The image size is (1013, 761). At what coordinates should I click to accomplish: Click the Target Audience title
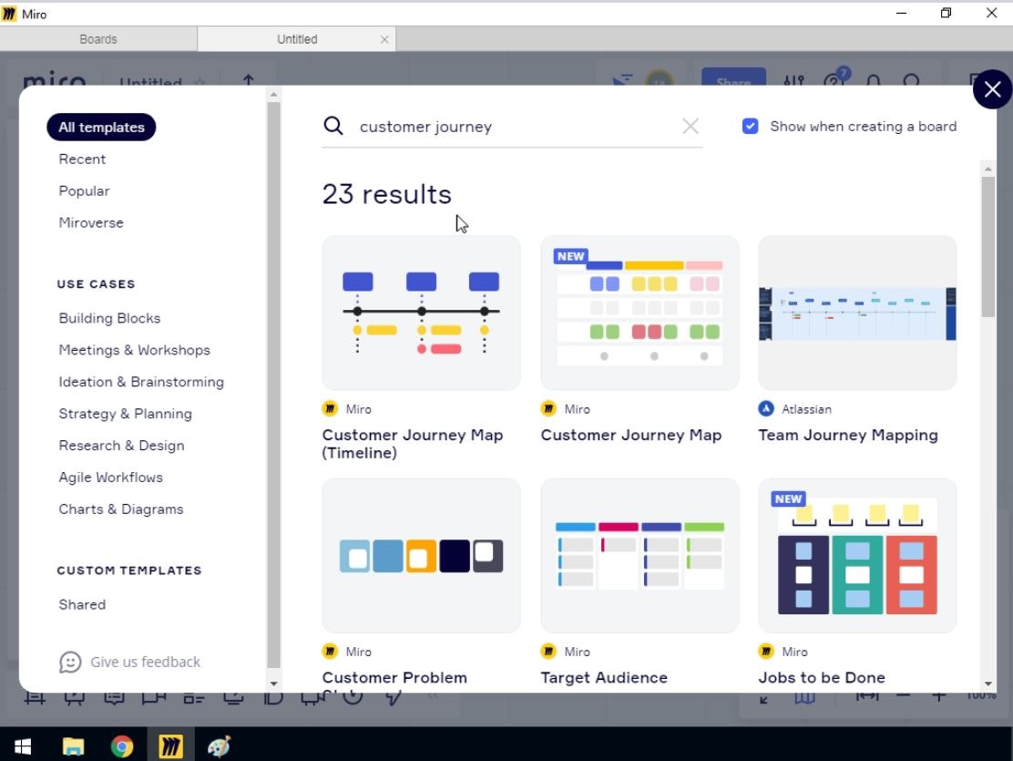[604, 677]
